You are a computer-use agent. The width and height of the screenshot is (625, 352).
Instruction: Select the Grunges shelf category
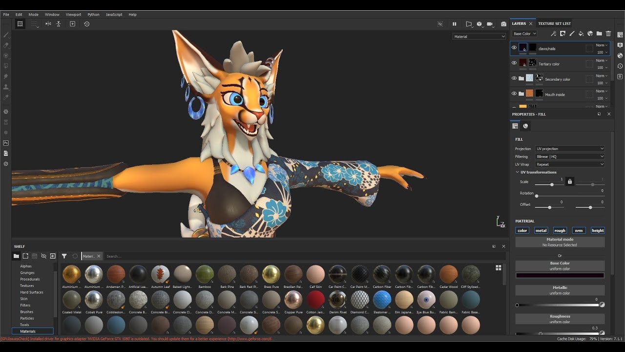pos(27,273)
